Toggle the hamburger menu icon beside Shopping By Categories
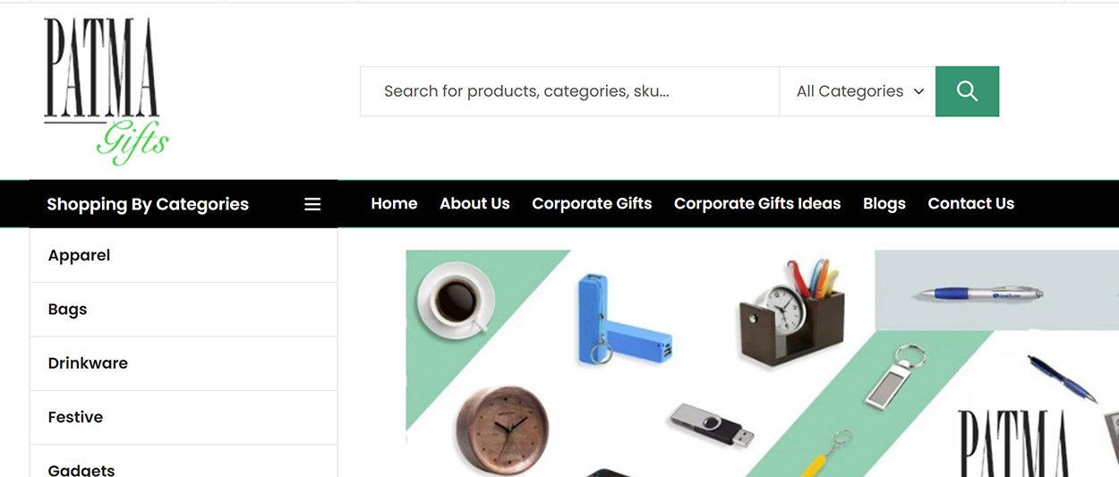The width and height of the screenshot is (1119, 477). 312,204
